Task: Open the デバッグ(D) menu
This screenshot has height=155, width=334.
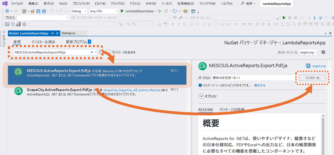Action: pos(117,4)
